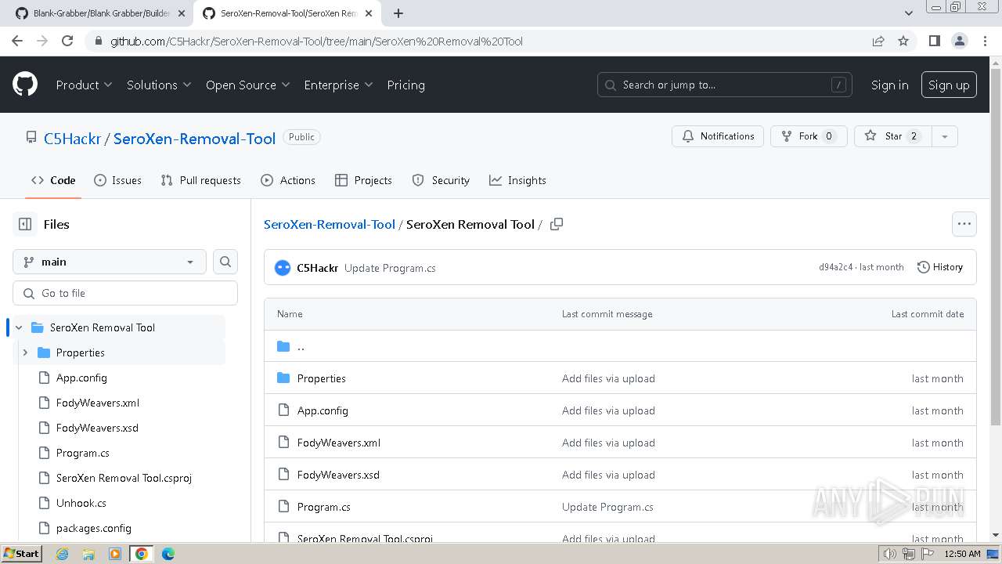Open the GitHub home logo
The height and width of the screenshot is (564, 1002).
[x=25, y=85]
